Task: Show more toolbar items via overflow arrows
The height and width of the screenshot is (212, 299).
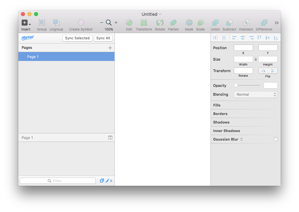Action: pos(276,23)
